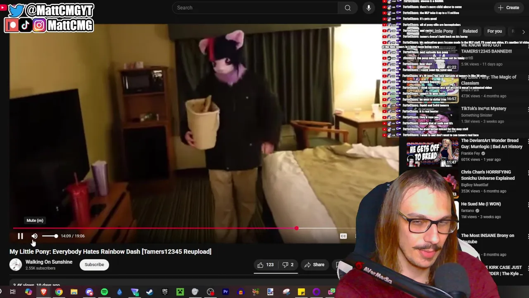The height and width of the screenshot is (298, 529).
Task: Open He Sued Me (I WON) video
Action: tap(481, 204)
